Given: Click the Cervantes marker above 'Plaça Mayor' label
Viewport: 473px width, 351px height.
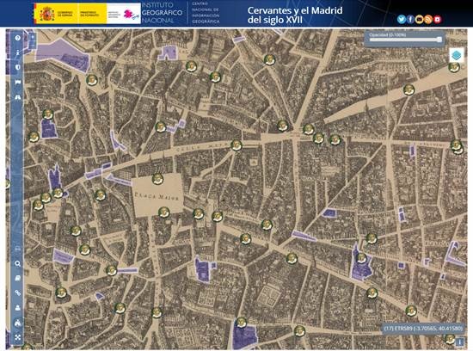Looking at the screenshot, I should (x=157, y=179).
